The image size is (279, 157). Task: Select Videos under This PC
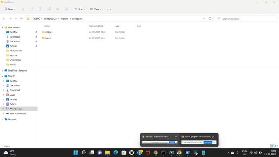[x=13, y=104]
